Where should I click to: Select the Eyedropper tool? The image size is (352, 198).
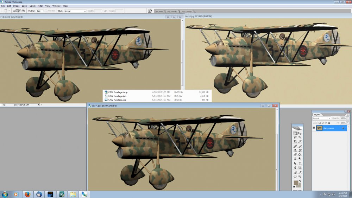[x=300, y=172]
